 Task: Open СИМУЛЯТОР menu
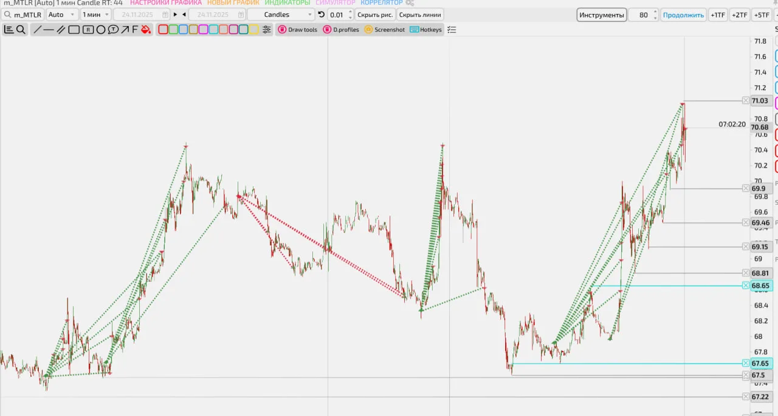pos(336,3)
